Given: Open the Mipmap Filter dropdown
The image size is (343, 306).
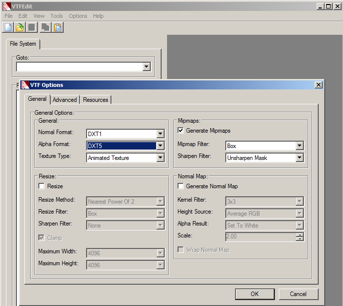Looking at the screenshot, I should [299, 146].
